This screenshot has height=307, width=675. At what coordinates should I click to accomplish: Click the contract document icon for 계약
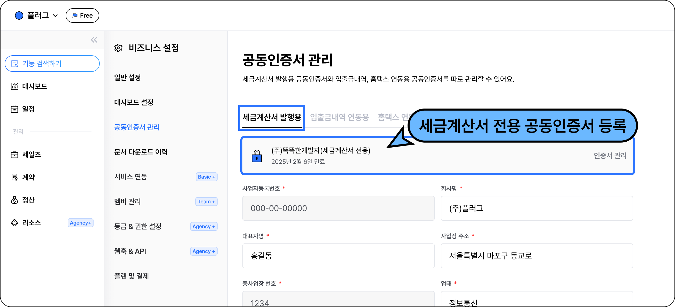14,177
